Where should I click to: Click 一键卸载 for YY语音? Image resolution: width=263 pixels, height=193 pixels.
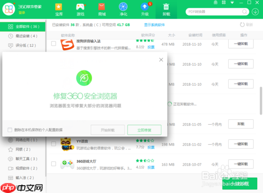point(241,144)
